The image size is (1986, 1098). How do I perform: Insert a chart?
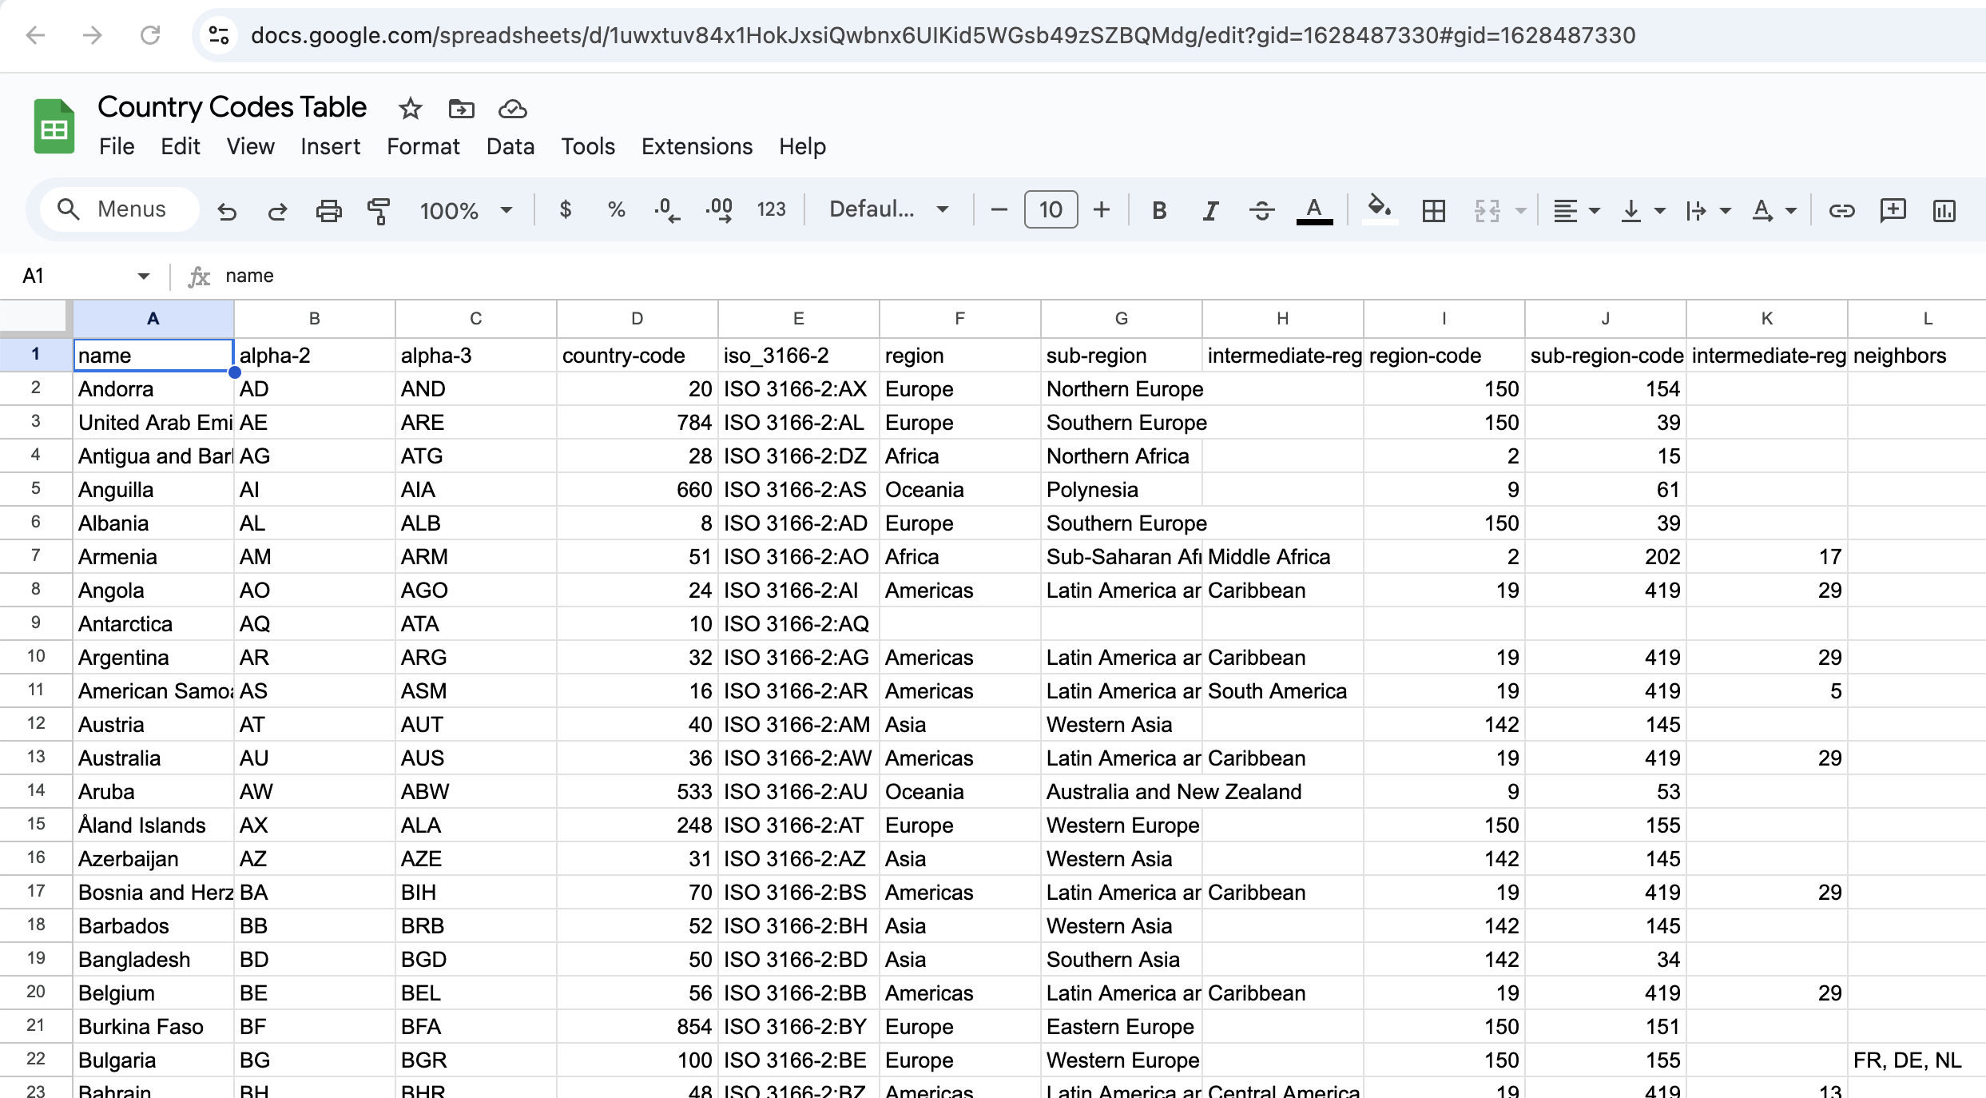tap(1944, 210)
